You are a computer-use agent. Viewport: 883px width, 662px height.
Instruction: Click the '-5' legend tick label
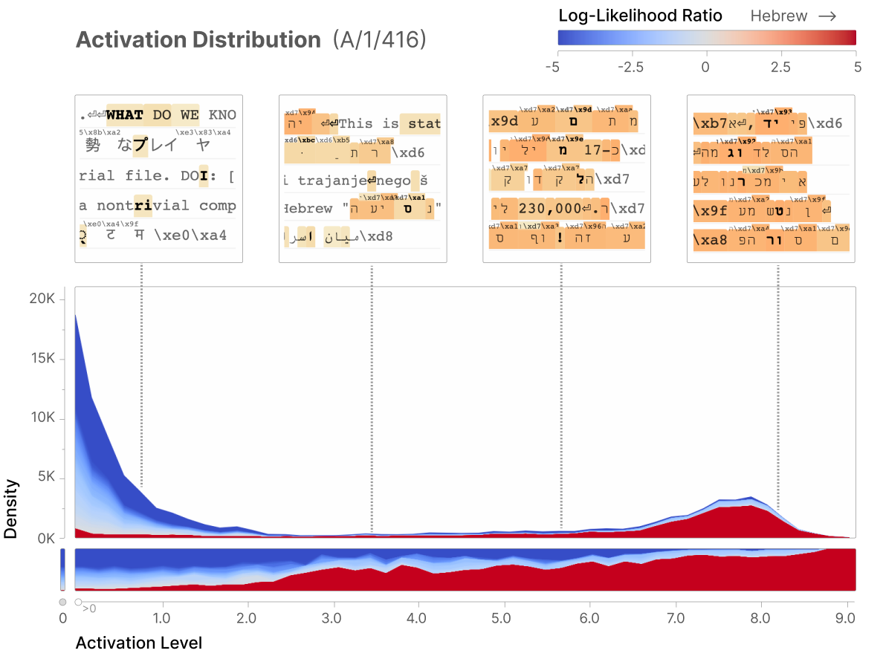click(552, 68)
